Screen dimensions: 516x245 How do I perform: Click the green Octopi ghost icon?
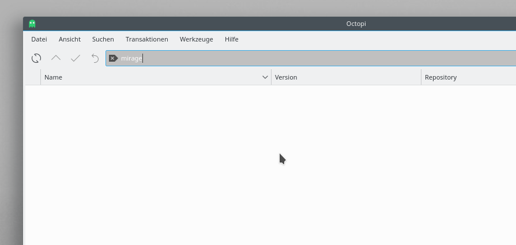pos(32,24)
